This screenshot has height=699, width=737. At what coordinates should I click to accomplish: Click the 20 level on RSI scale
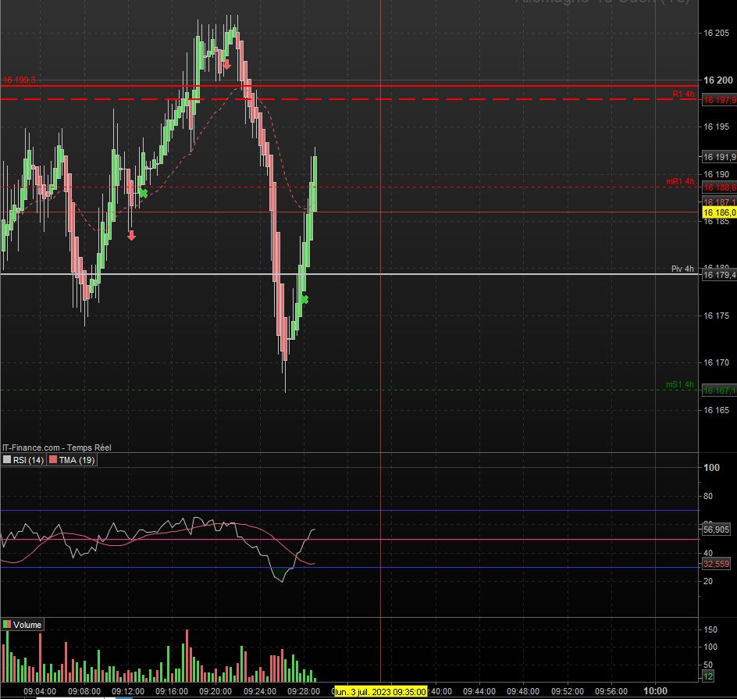[708, 581]
